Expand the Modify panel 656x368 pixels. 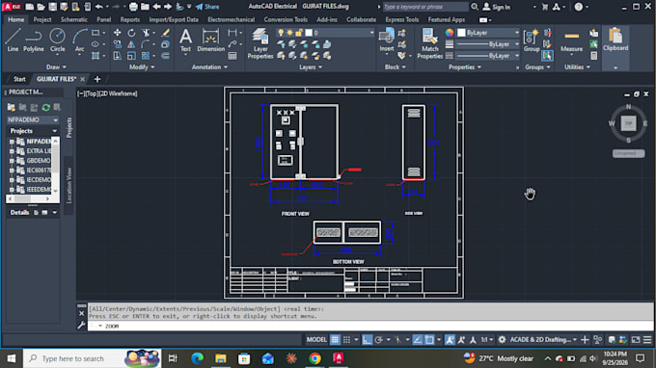(142, 66)
